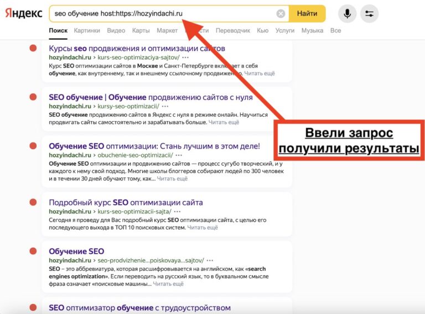Viewport: 425px width, 314px height.
Task: Open result 'SEO обучение | Обучение продвижению сайтов с нуля'
Action: pos(151,97)
